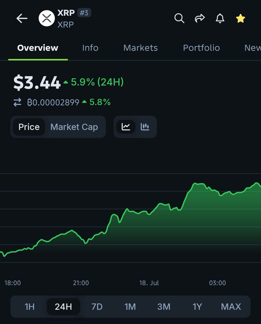Open the Portfolio tab
Image resolution: width=261 pixels, height=324 pixels.
(201, 48)
